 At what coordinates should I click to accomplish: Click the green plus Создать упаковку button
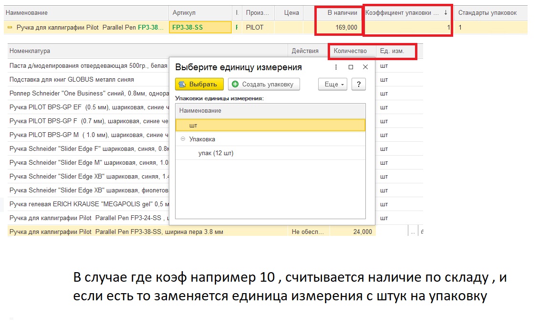264,85
